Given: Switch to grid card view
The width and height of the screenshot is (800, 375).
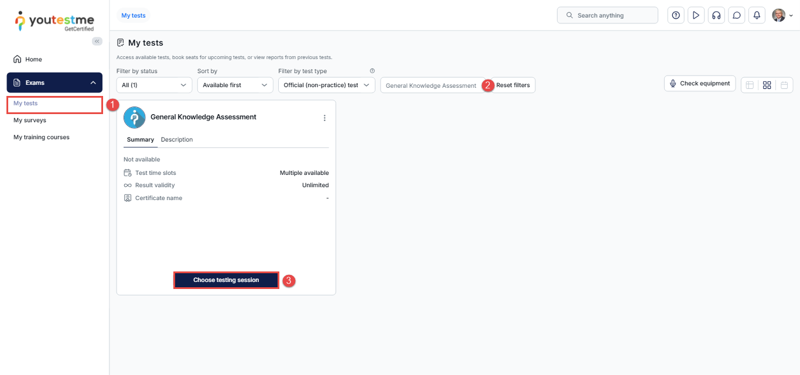Looking at the screenshot, I should 767,85.
